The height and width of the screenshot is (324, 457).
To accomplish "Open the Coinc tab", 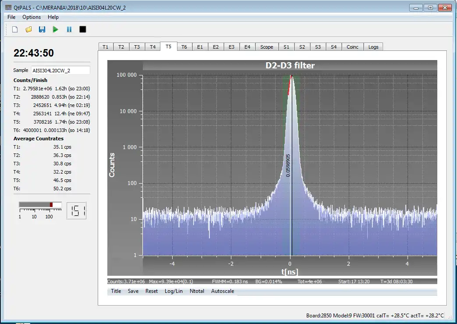I will tap(352, 47).
